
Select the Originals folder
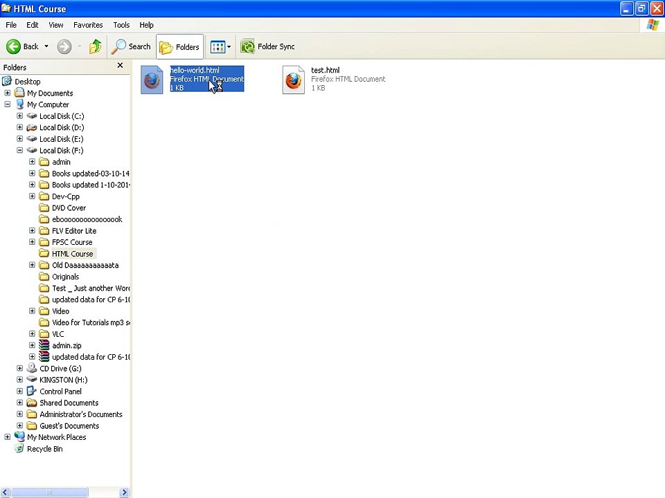65,277
